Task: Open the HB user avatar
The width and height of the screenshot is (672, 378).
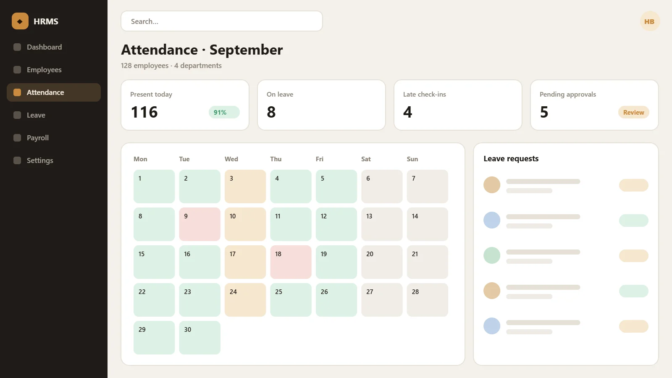Action: coord(650,21)
